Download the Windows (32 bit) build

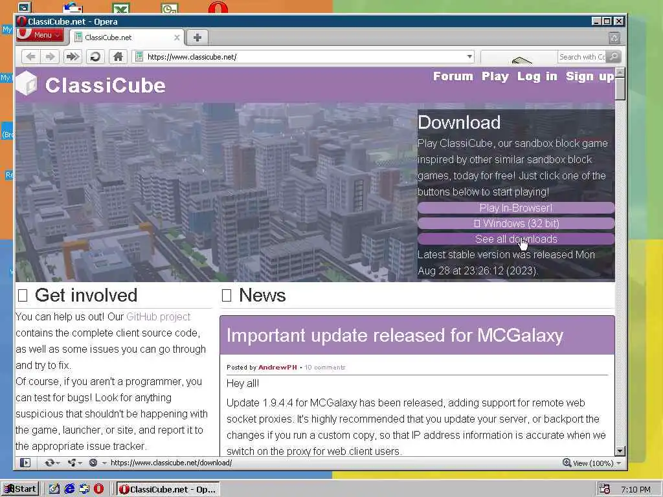(516, 223)
